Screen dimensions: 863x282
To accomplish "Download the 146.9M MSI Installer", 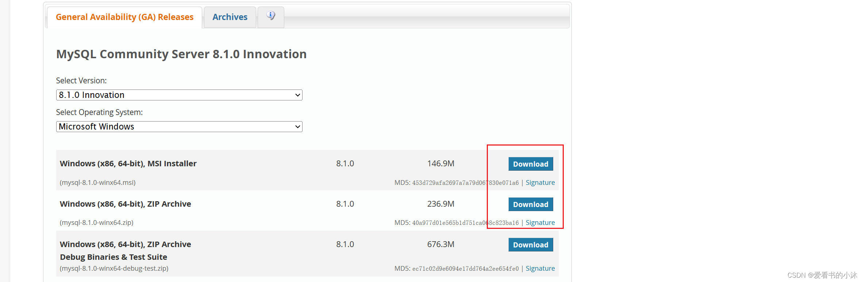I will click(x=531, y=164).
